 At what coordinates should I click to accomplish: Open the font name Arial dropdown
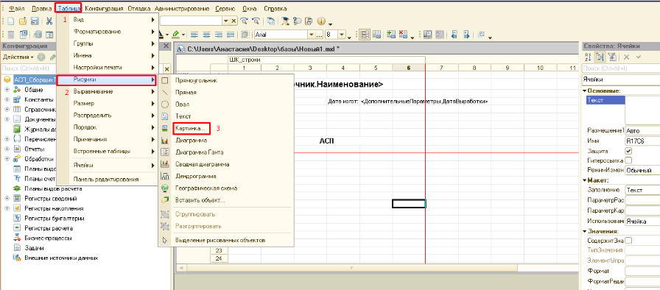tap(312, 35)
